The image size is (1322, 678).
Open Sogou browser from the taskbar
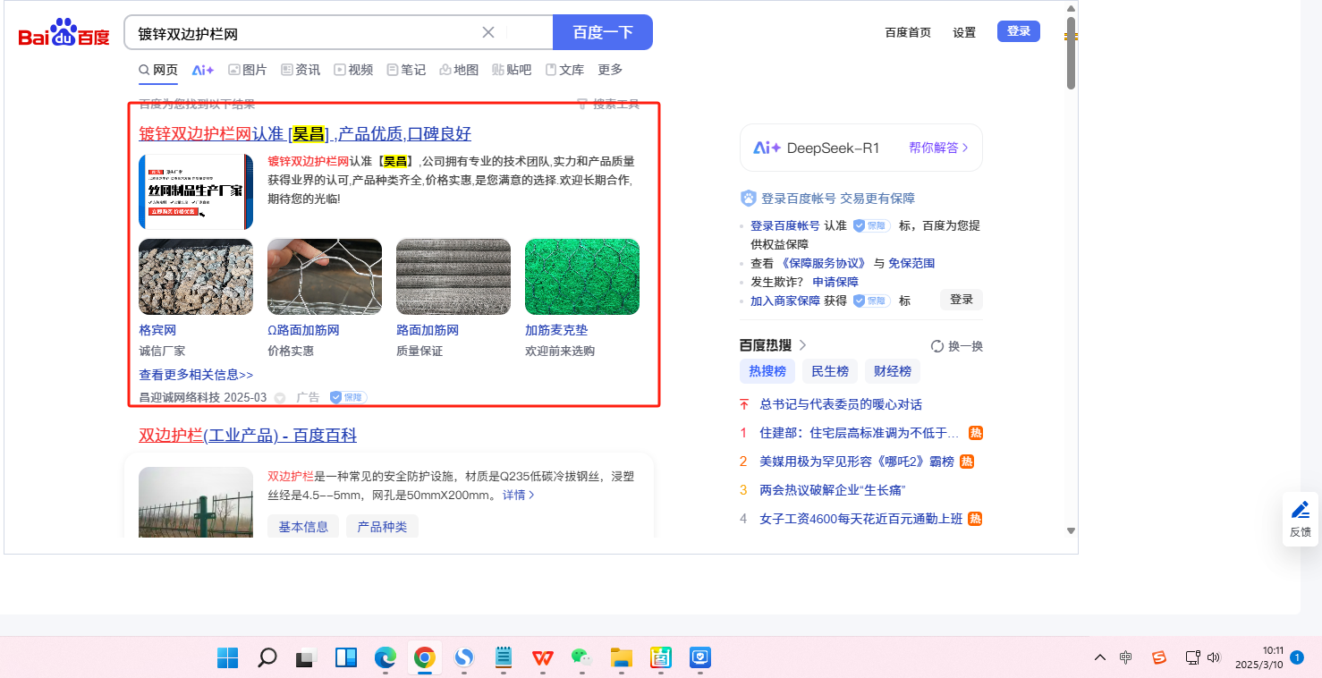[464, 657]
